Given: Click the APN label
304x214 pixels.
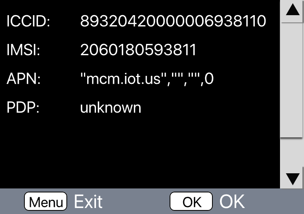Looking at the screenshot, I should pyautogui.click(x=24, y=79).
